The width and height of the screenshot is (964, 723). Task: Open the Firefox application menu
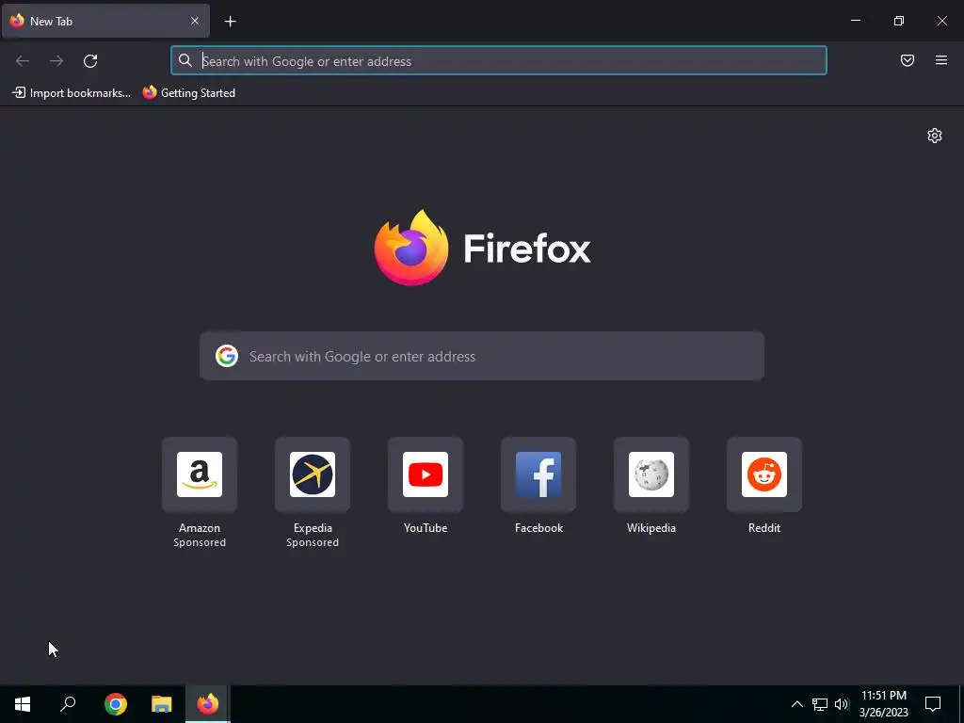941,60
